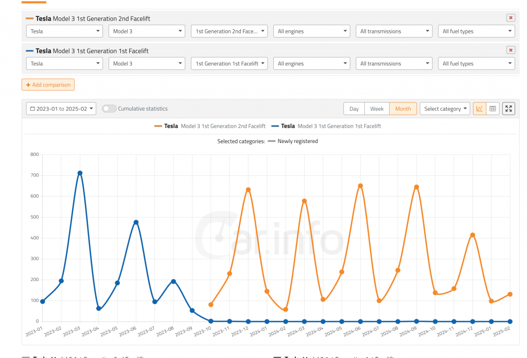Click orange data point at 2024-09 peak
The height and width of the screenshot is (358, 527).
pos(416,187)
